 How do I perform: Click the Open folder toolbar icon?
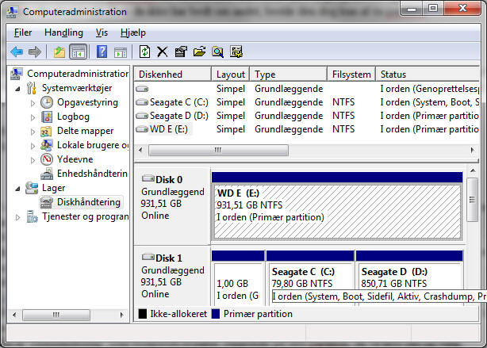pos(199,52)
